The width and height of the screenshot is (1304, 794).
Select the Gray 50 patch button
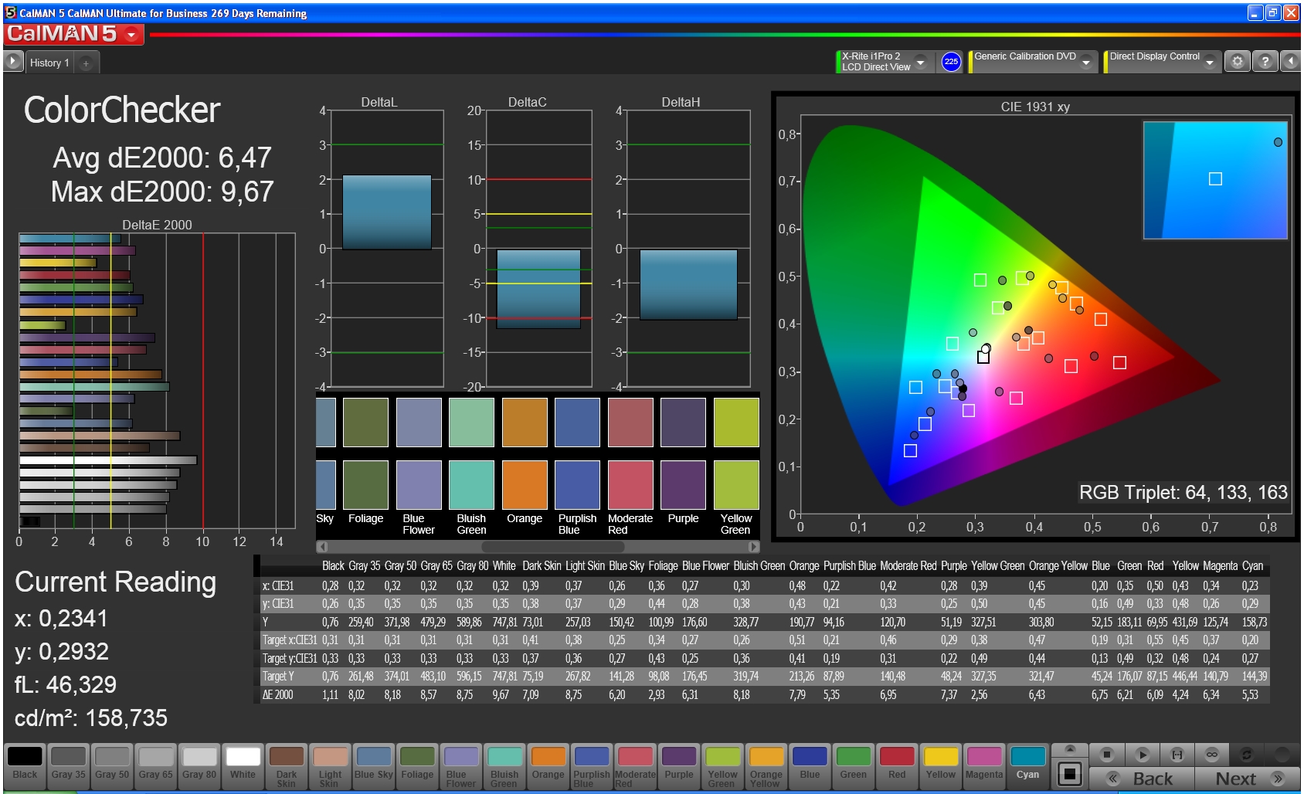click(x=112, y=765)
